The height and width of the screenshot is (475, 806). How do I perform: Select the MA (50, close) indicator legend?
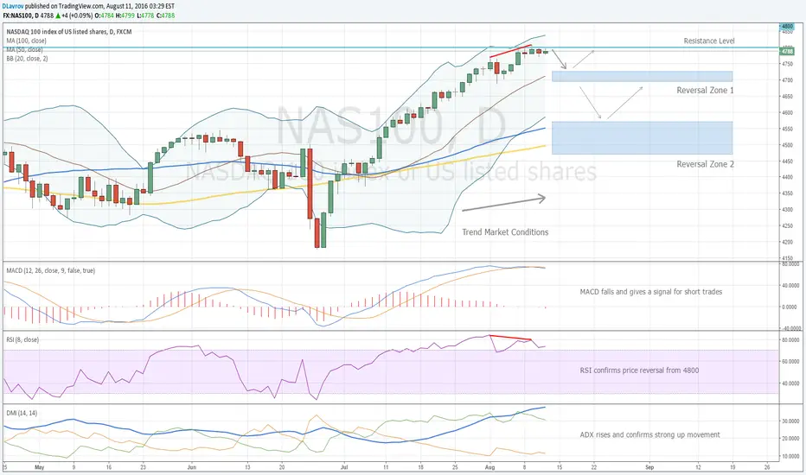(25, 49)
